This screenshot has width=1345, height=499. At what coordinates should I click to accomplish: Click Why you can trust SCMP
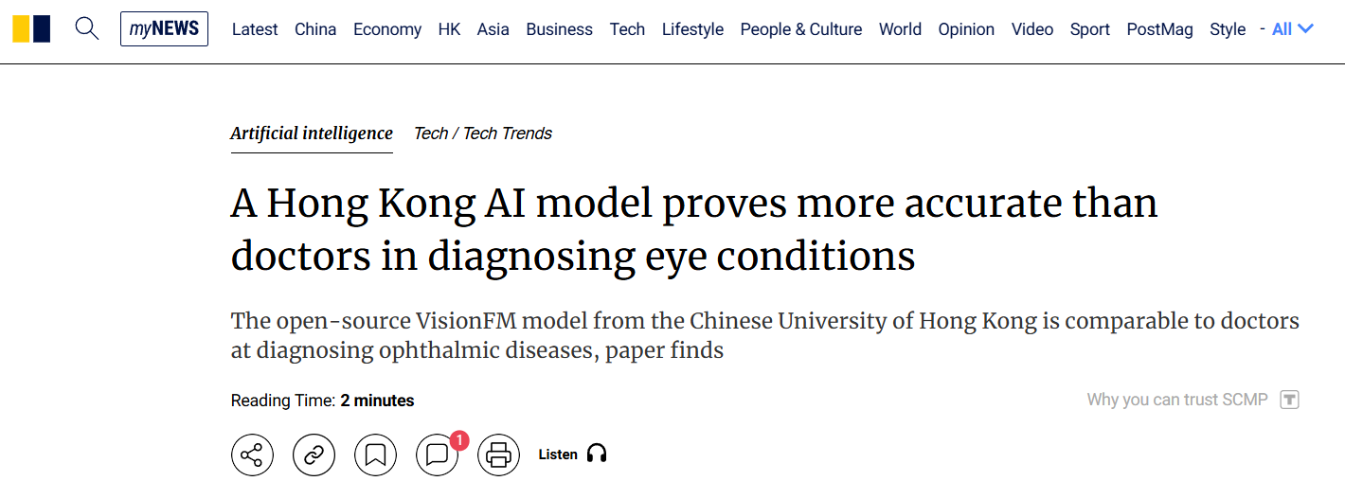tap(1177, 400)
